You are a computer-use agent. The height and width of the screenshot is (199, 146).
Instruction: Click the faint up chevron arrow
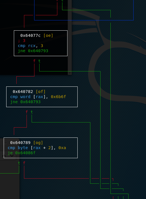pos(4,156)
